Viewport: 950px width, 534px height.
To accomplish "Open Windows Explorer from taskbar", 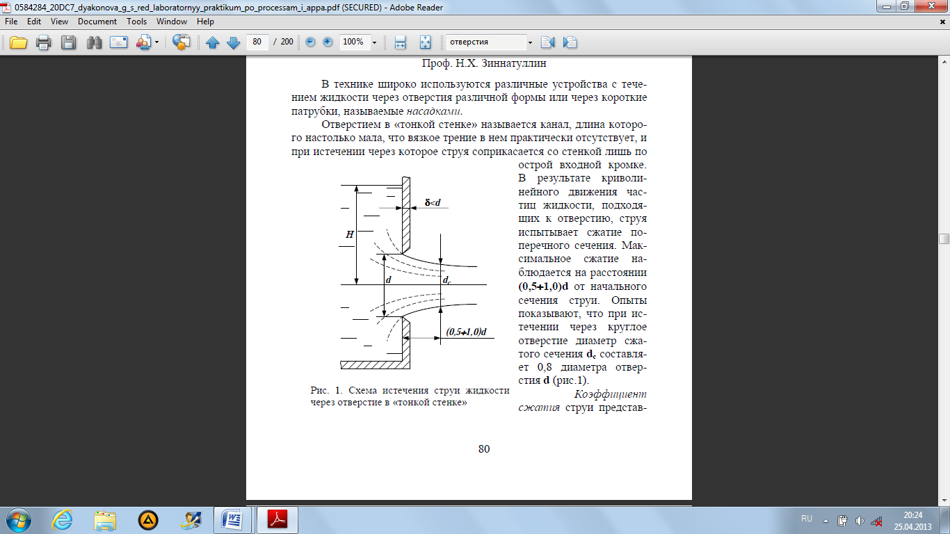I will 105,519.
